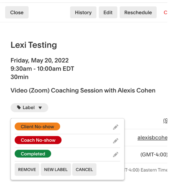171x182 pixels.
Task: Close the appointment details
Action: coord(17,12)
